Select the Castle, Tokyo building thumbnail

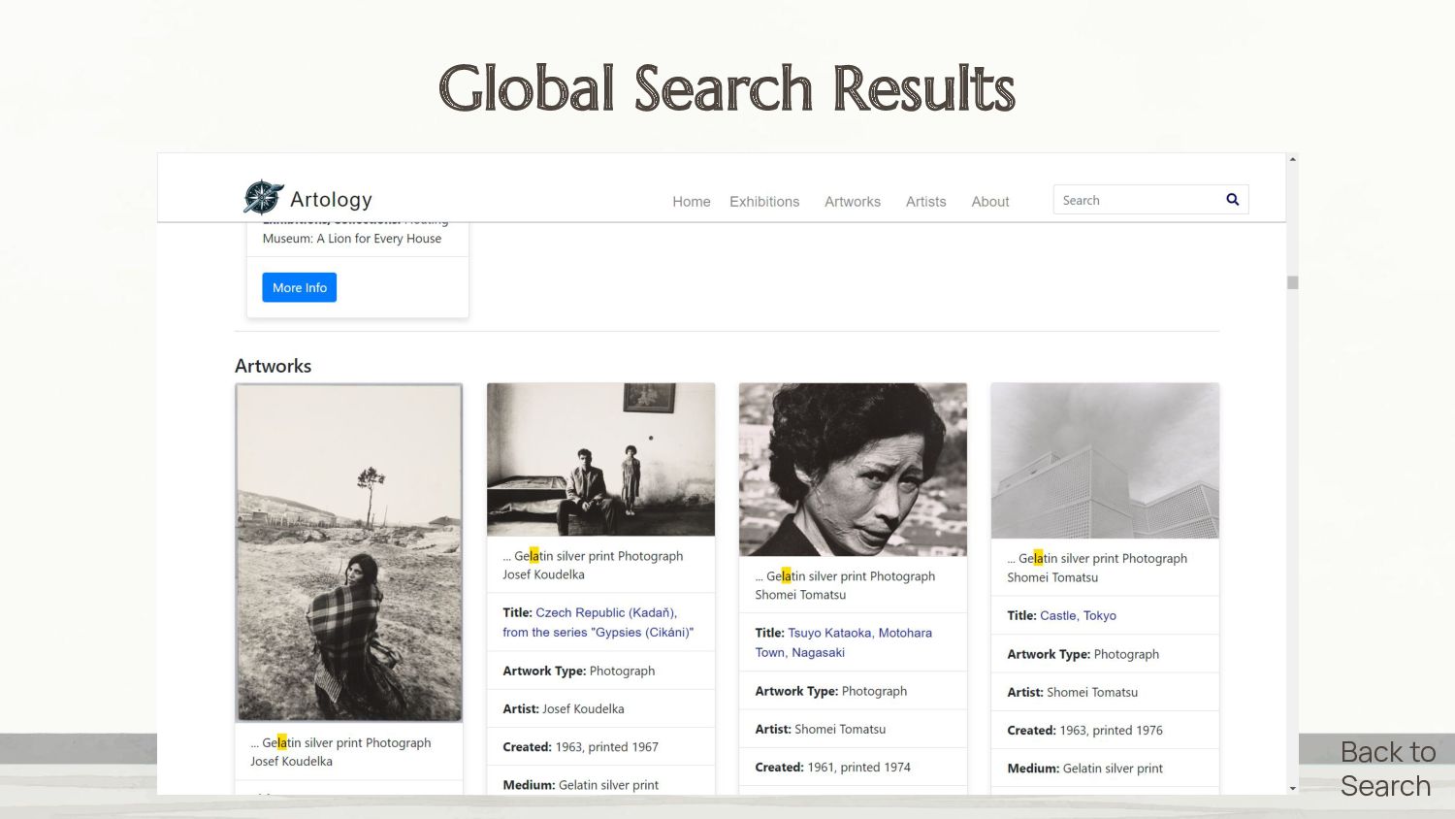(x=1105, y=461)
